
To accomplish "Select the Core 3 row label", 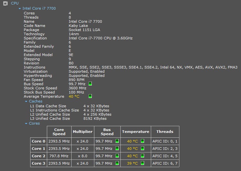I will click(39, 163).
